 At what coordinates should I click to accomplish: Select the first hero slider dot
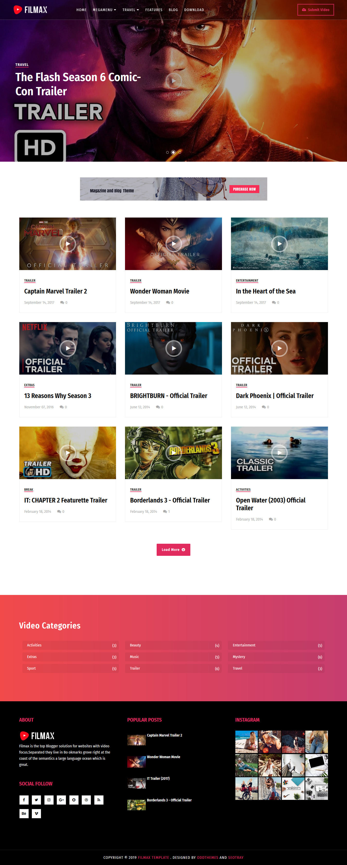click(167, 152)
